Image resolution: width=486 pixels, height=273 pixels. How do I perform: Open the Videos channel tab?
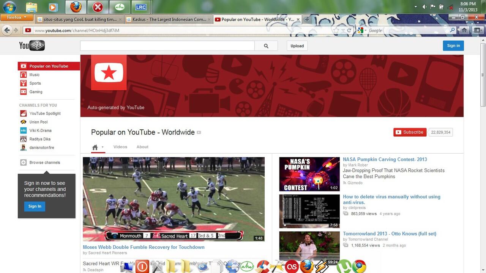pyautogui.click(x=120, y=147)
